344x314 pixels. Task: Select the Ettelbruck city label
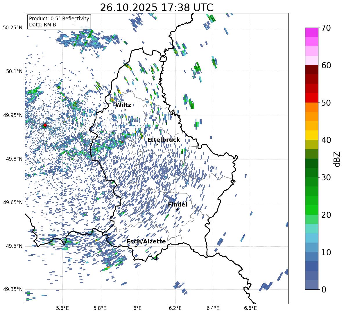164,140
